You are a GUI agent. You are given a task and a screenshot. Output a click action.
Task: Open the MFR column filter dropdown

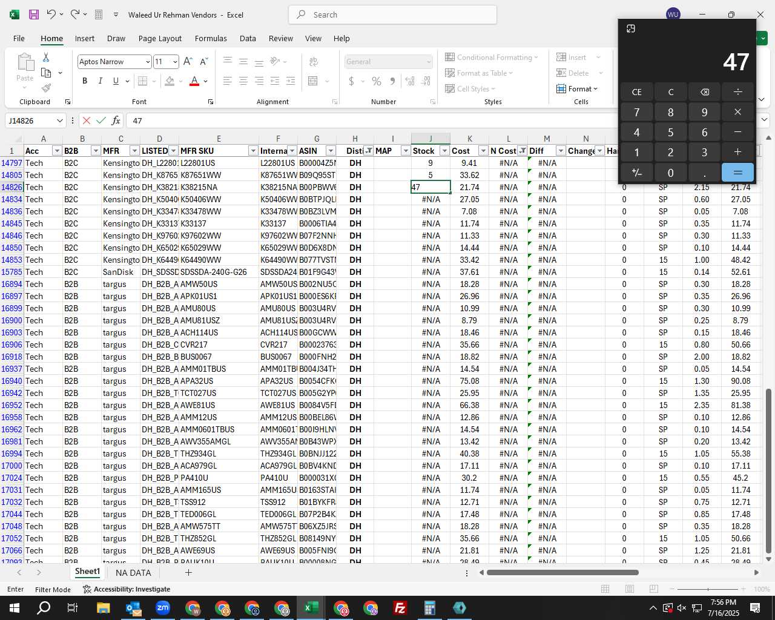(134, 151)
